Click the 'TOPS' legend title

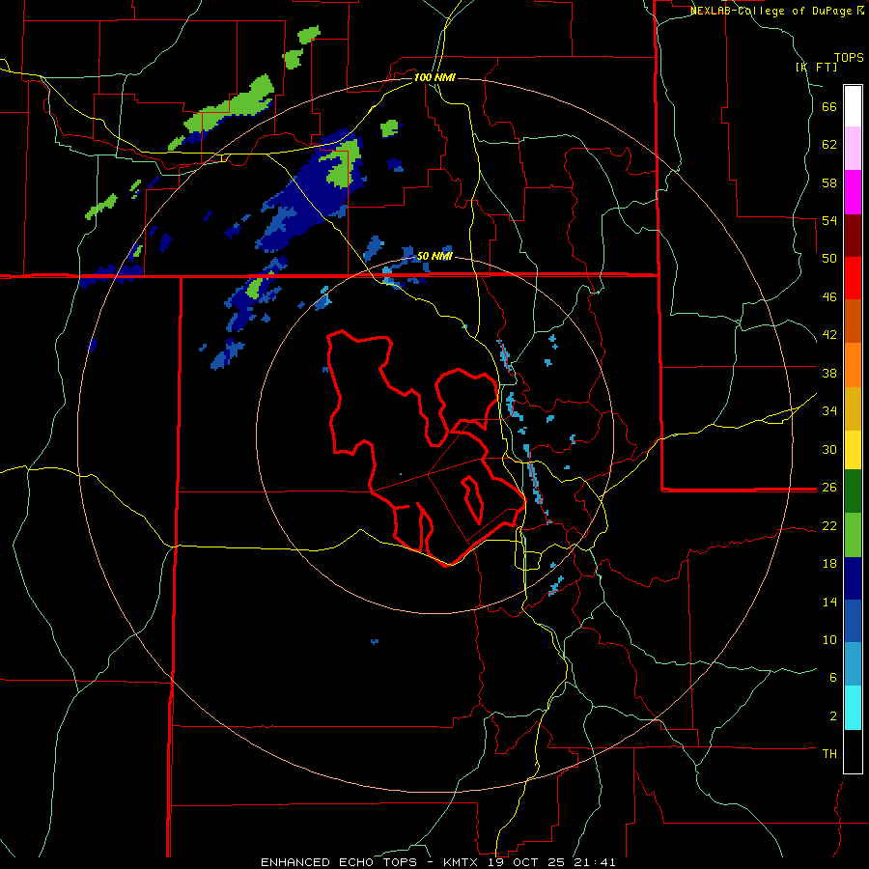849,58
